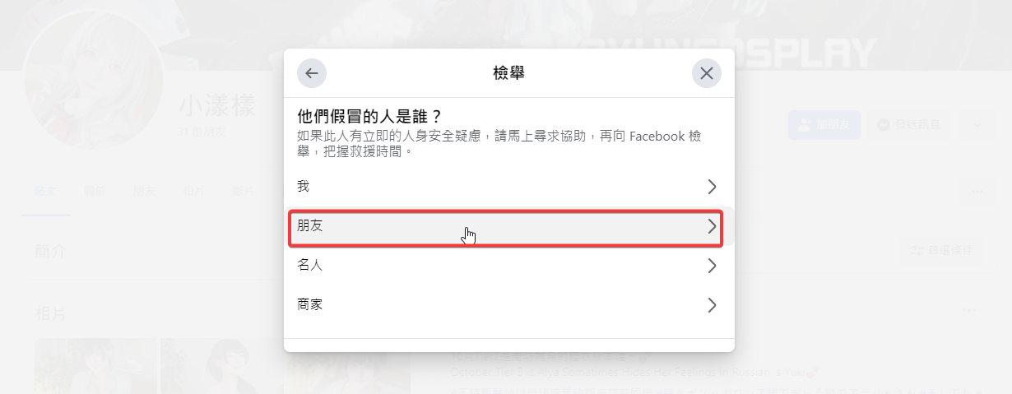
Task: Click the chevron arrow beside 商家
Action: click(x=712, y=305)
